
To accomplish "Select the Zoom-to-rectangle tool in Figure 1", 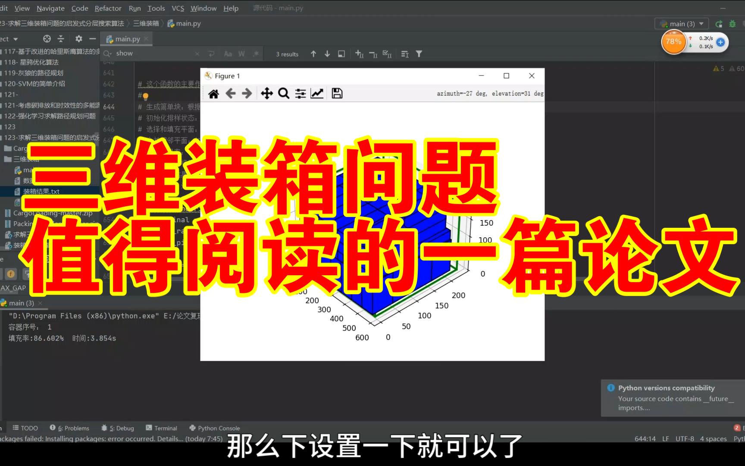I will [x=283, y=93].
